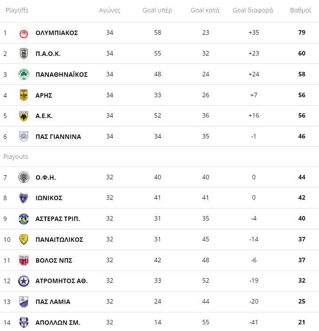Click the Olympiakos club crest icon
The height and width of the screenshot is (331, 319).
click(24, 33)
